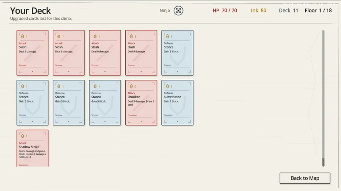Click the ink cost icon on Shuriken card

click(x=131, y=86)
